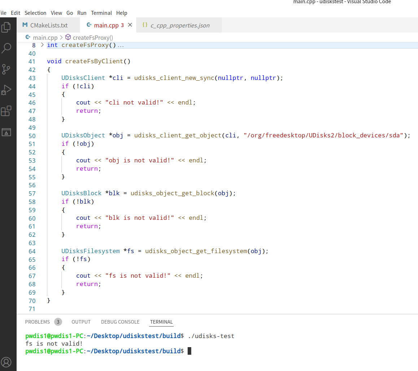This screenshot has width=418, height=371.
Task: Click the createFsProxy symbol cube icon in breadcrumb
Action: (68, 37)
